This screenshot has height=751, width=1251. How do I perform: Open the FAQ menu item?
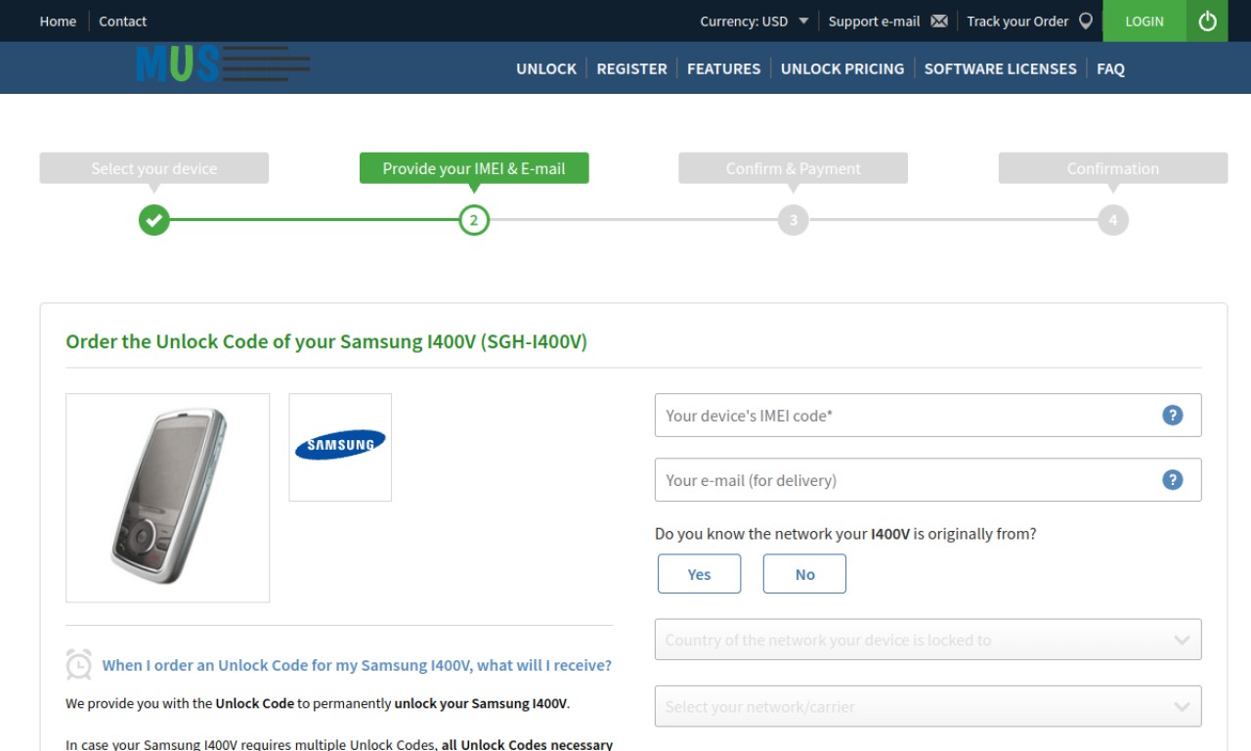tap(1110, 68)
